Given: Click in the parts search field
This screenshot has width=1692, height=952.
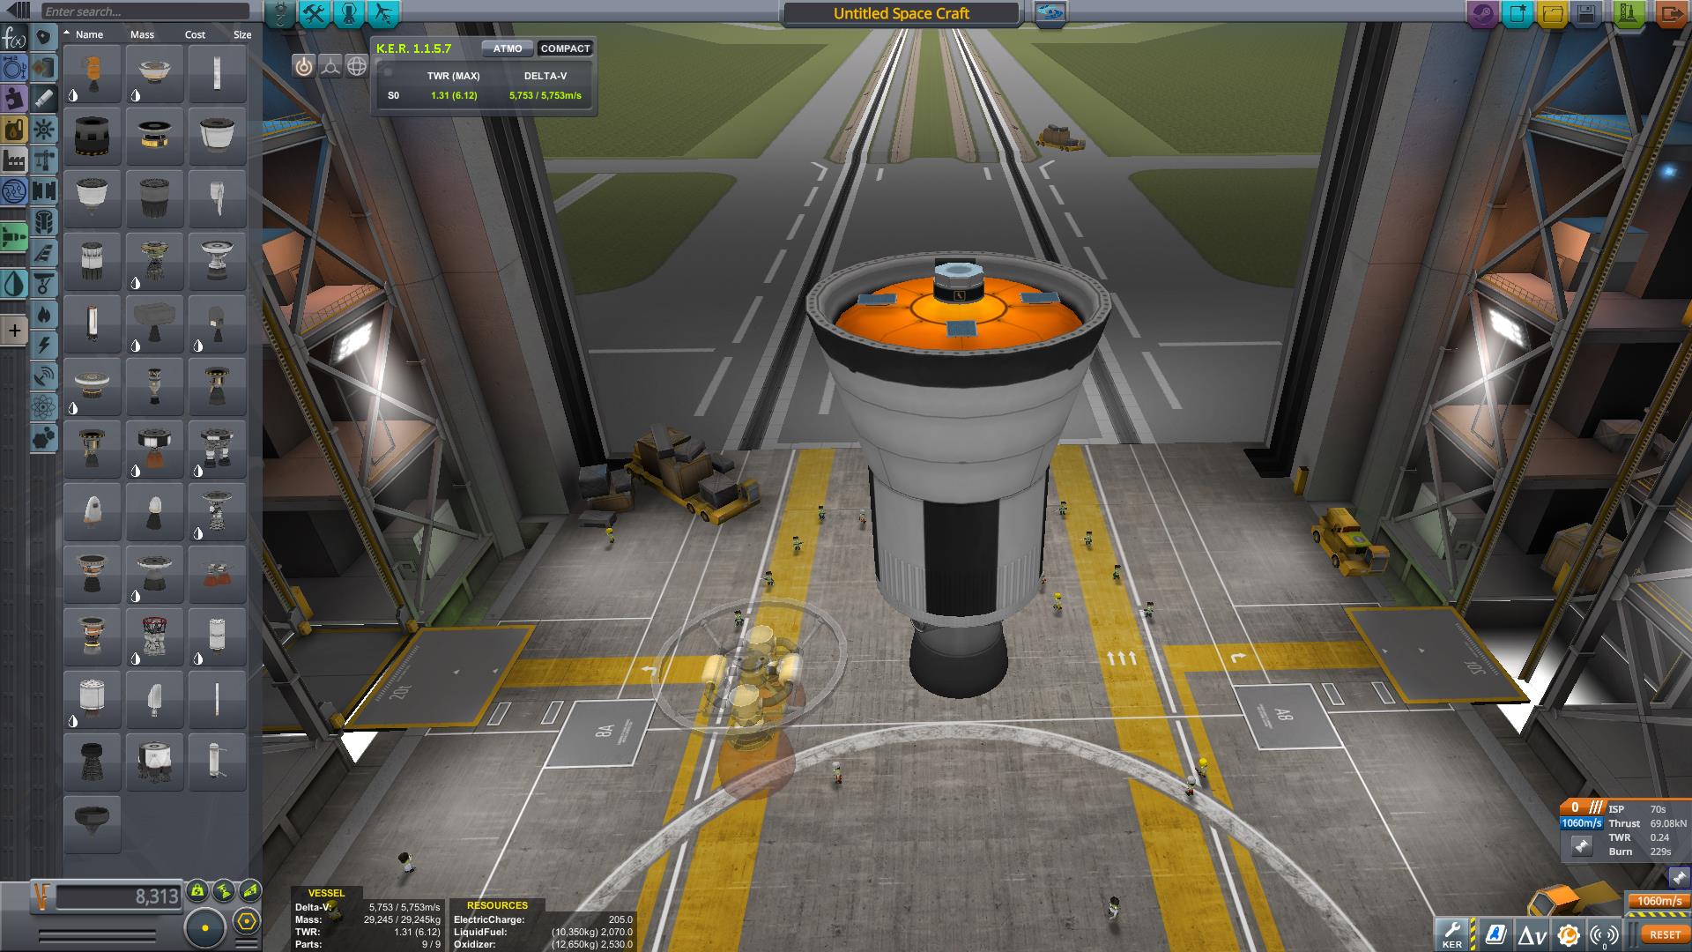Looking at the screenshot, I should 145,11.
